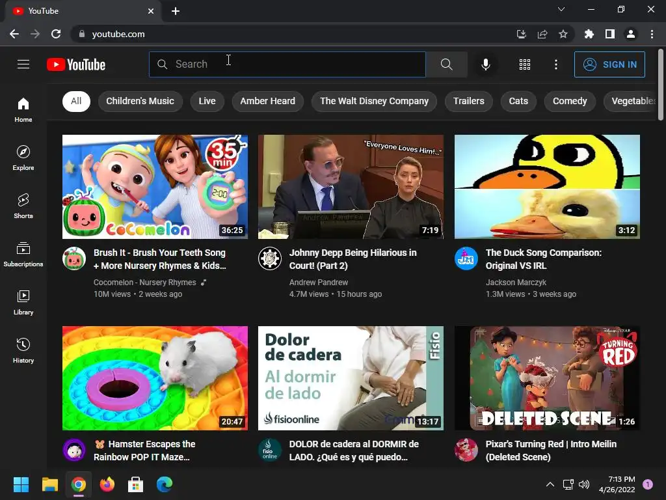Play the hamster Pop It thumbnail
The height and width of the screenshot is (500, 666).
[x=155, y=378]
